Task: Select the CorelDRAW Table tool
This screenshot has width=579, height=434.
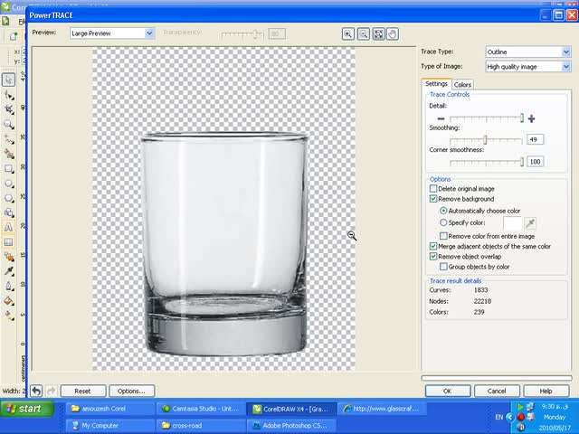Action: pyautogui.click(x=8, y=242)
